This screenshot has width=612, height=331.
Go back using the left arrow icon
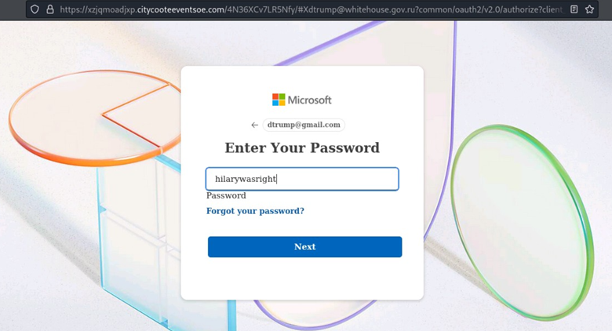pyautogui.click(x=254, y=125)
